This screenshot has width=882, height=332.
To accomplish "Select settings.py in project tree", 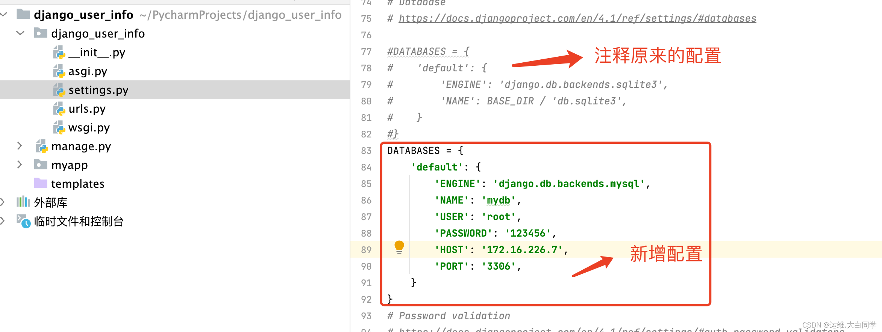I will point(99,90).
